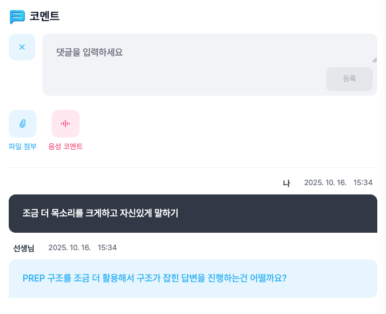Image resolution: width=386 pixels, height=314 pixels.
Task: Click the paperclip file attachment icon
Action: point(23,124)
